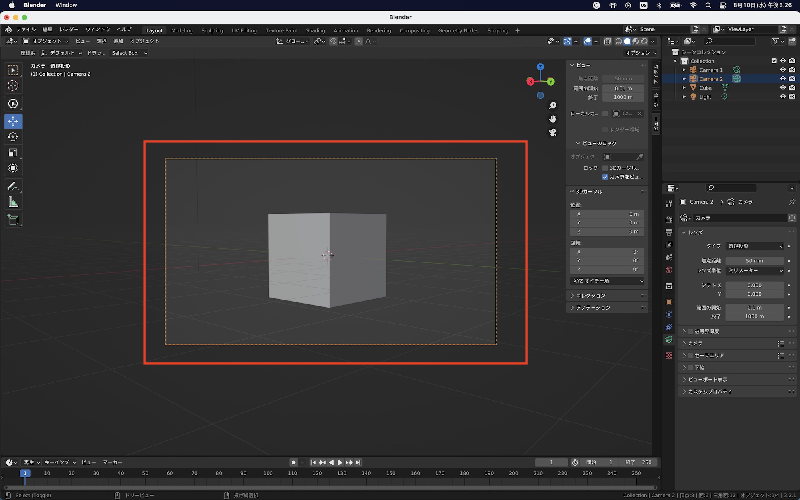The height and width of the screenshot is (500, 800).
Task: Select the Rotate tool in toolbar
Action: (x=13, y=137)
